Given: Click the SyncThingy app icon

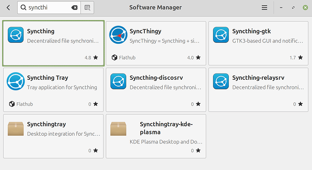Looking at the screenshot, I should [x=118, y=35].
